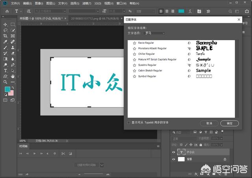
Task: Toggle text orientation icon in options bar
Action: (x=29, y=11)
